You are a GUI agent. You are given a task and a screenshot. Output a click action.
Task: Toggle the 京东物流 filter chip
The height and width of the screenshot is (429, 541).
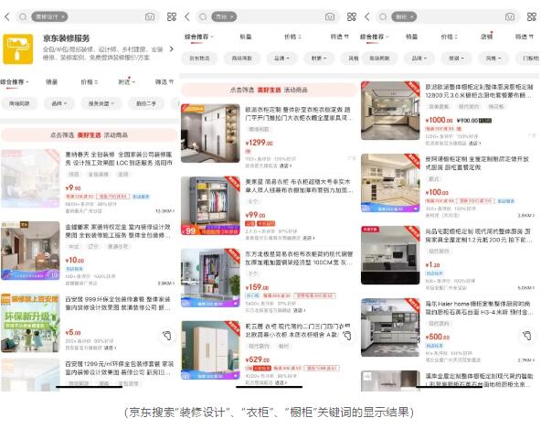(199, 58)
